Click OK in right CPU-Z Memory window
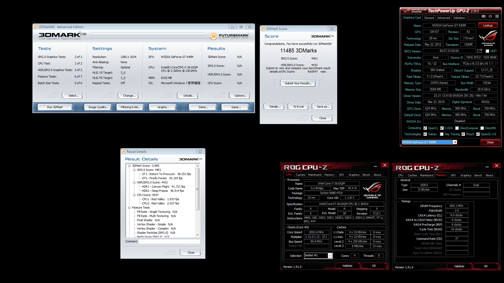Screen dimensions: 504x283 pos(486,266)
